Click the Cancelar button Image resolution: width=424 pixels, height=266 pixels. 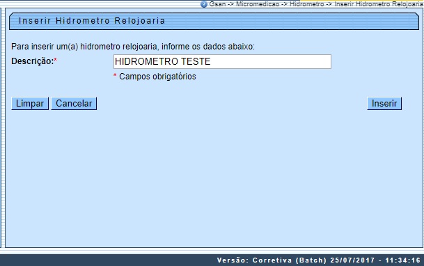[74, 104]
